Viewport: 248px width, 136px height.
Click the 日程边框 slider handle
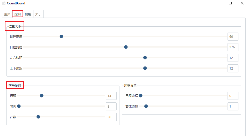(x=141, y=96)
